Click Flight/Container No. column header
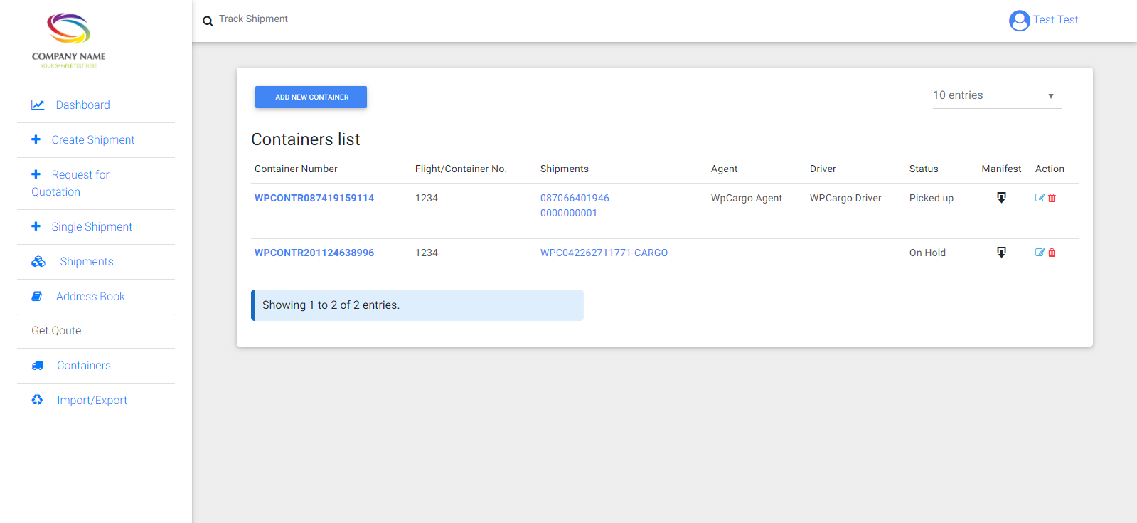Screen dimensions: 1137x523 click(x=461, y=169)
